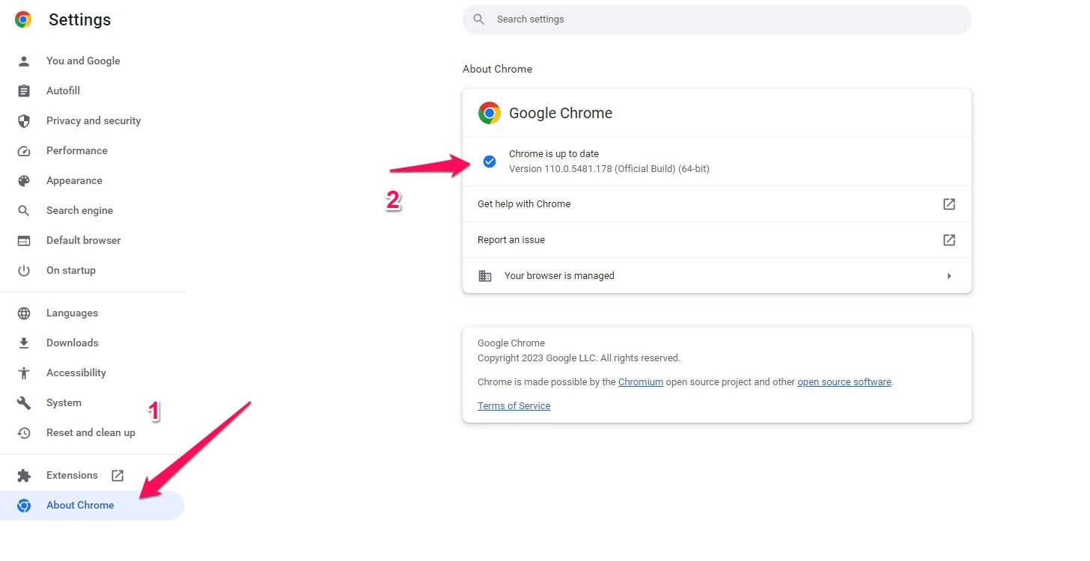
Task: Click the Reset and clean up clock icon
Action: point(23,432)
